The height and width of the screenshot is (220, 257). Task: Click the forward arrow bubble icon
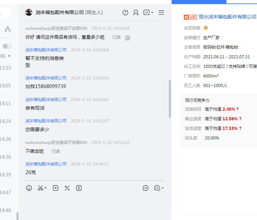click(146, 188)
